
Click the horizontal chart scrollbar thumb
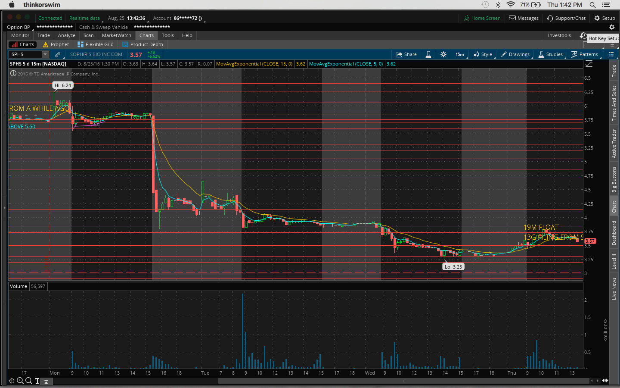pyautogui.click(x=403, y=381)
